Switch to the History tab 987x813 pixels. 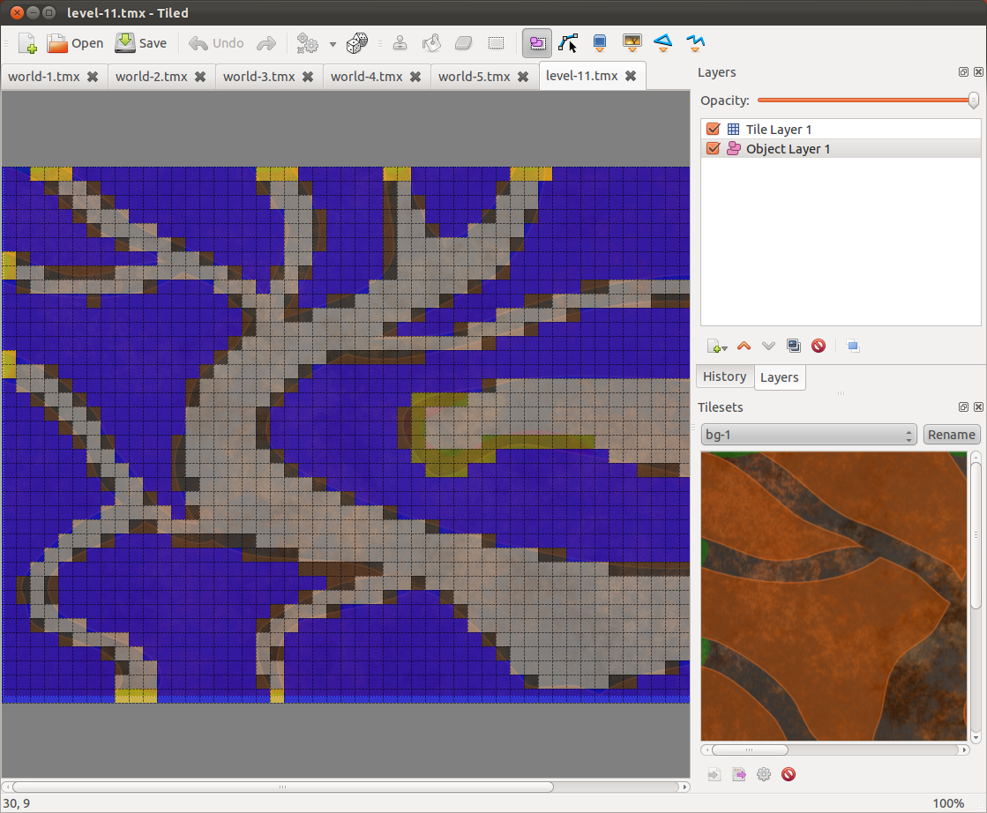tap(724, 377)
